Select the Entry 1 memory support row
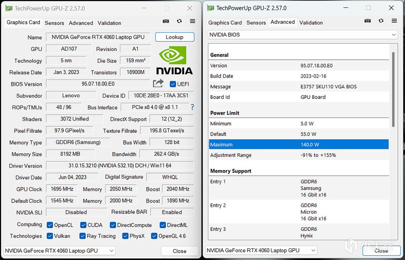The height and width of the screenshot is (260, 405). (299, 188)
